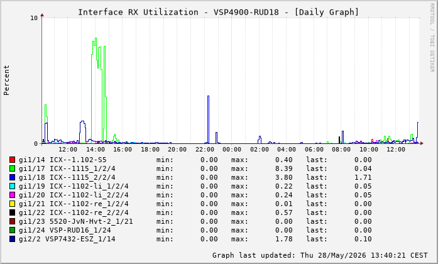
Task: Click the dark red gi1/23 legend swatch
Action: pos(12,221)
